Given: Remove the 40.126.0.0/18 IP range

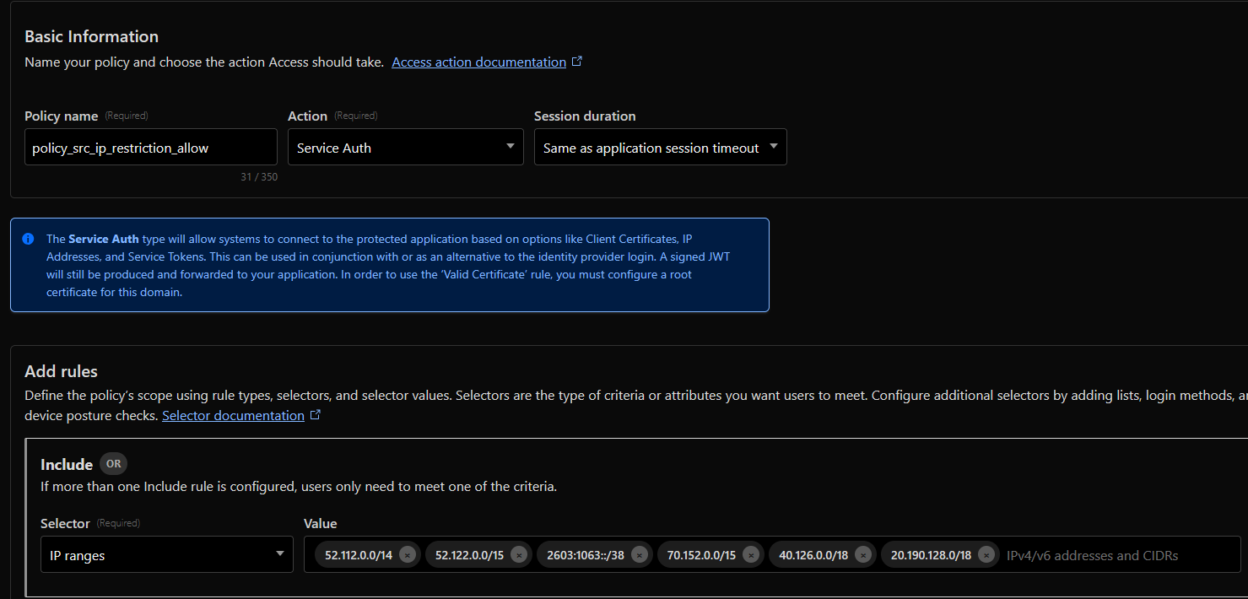Looking at the screenshot, I should (x=862, y=554).
